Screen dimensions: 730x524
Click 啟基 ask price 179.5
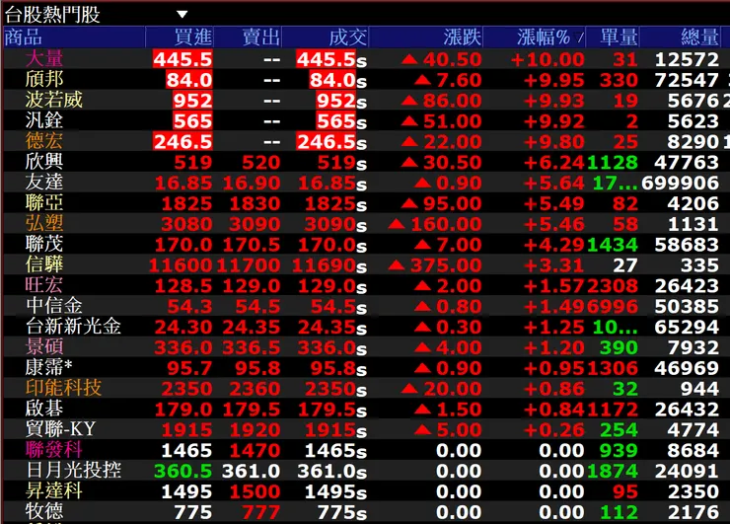(252, 410)
